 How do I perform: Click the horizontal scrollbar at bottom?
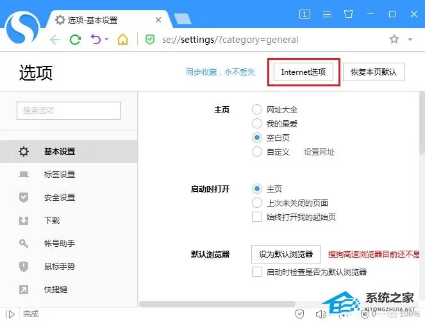[217, 304]
